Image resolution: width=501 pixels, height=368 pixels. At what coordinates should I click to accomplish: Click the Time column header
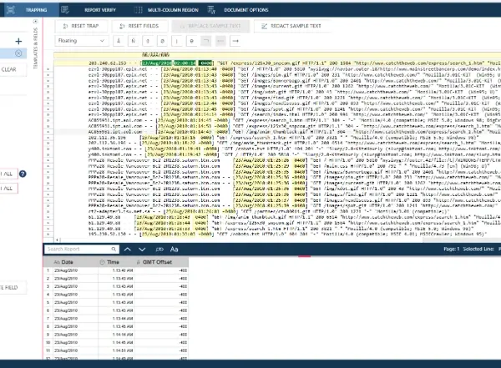tap(116, 262)
